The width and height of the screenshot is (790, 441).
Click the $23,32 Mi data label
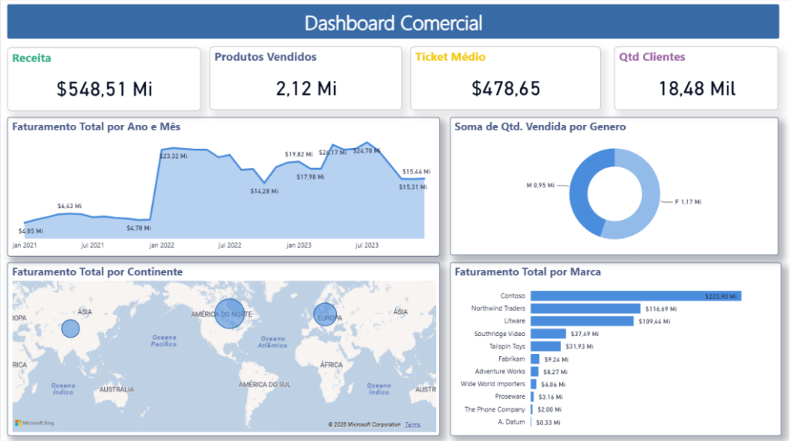(x=174, y=156)
